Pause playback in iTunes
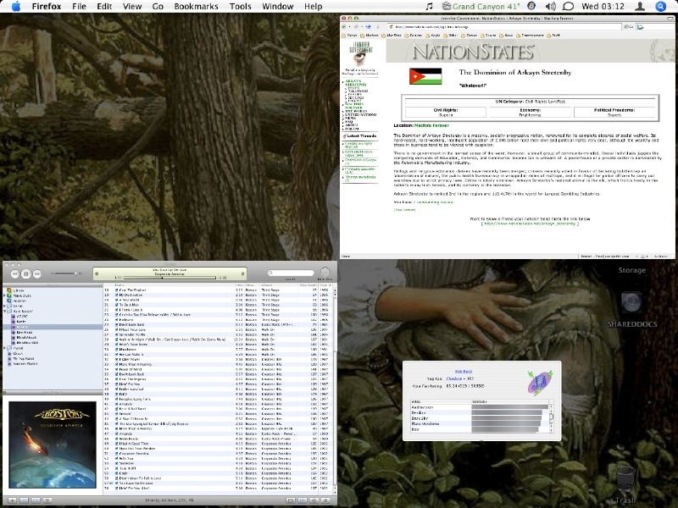Viewport: 678px width, 508px height. click(26, 273)
